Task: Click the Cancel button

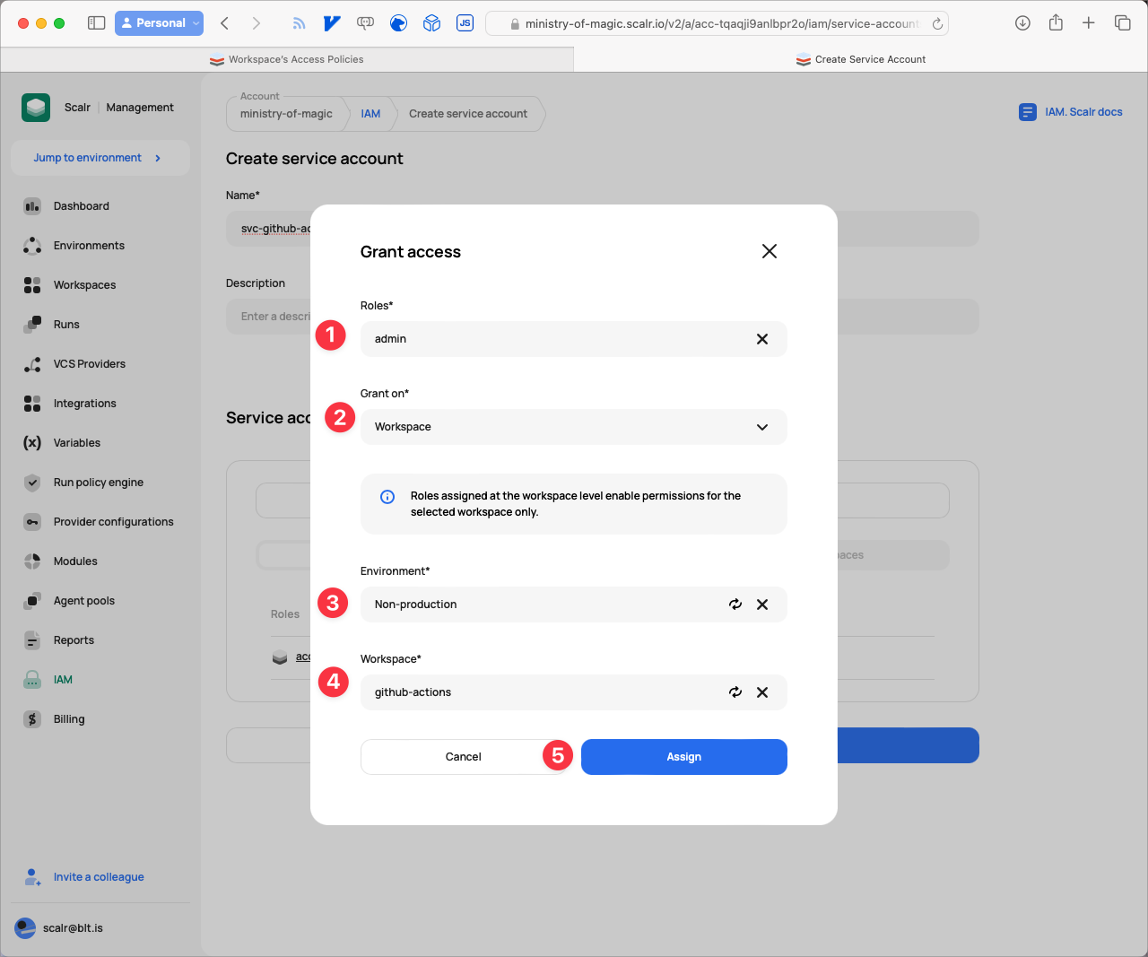Action: point(464,757)
